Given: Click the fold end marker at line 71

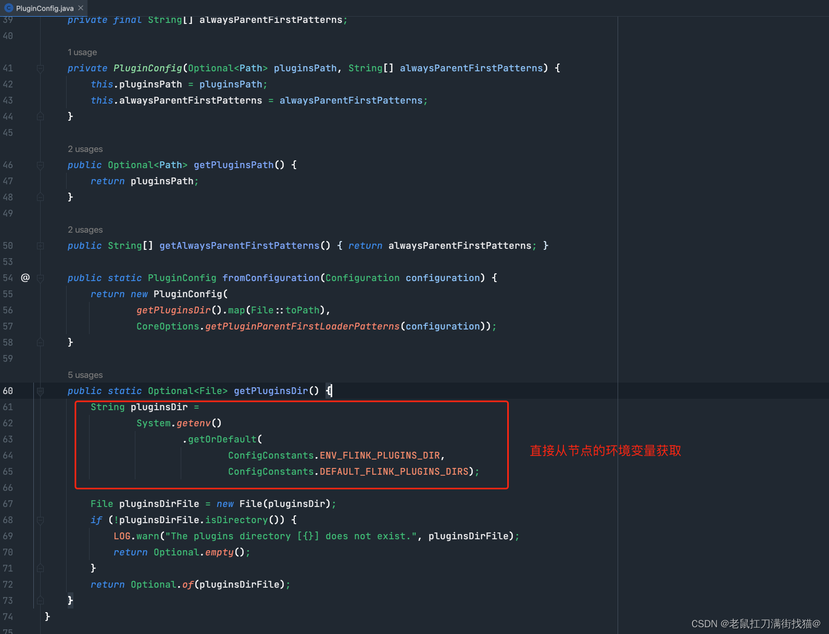Looking at the screenshot, I should [x=40, y=568].
